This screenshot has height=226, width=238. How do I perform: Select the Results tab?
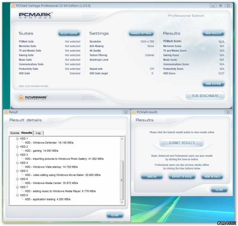(x=27, y=133)
